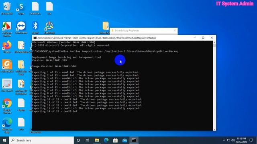Screen dimensions: 257x144
Task: Open the clock showing 11:12 PM
Action: point(241,140)
